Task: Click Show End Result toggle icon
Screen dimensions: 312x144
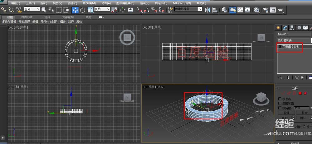Action: tap(288, 77)
